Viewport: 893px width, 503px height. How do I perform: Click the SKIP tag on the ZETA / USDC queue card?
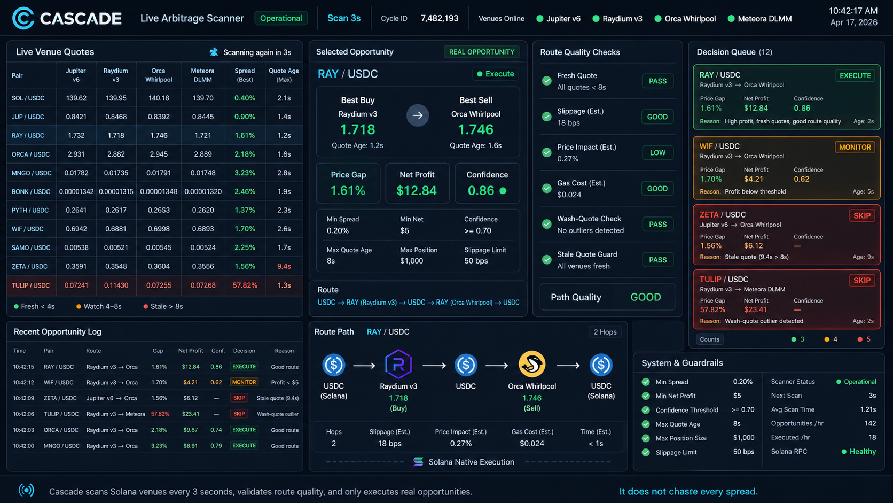coord(861,215)
